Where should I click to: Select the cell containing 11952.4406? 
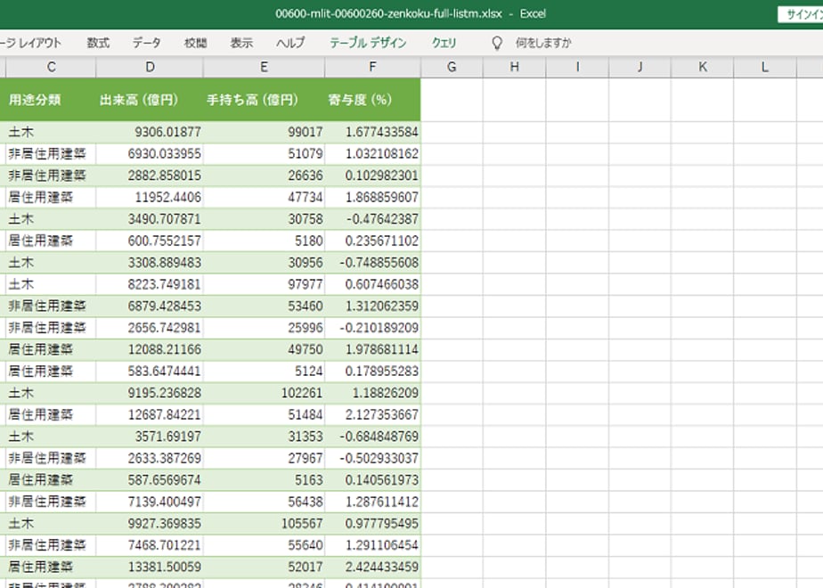(x=150, y=198)
